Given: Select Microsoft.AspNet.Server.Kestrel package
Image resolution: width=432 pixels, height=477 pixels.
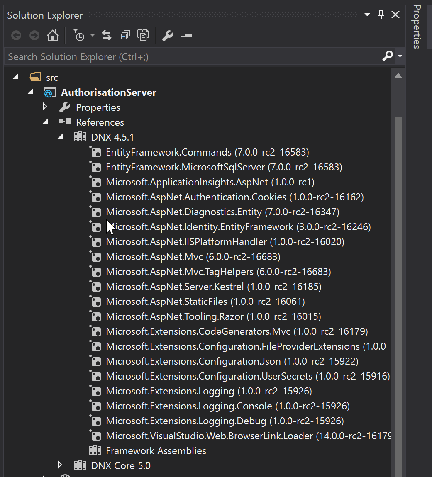Looking at the screenshot, I should pyautogui.click(x=214, y=286).
